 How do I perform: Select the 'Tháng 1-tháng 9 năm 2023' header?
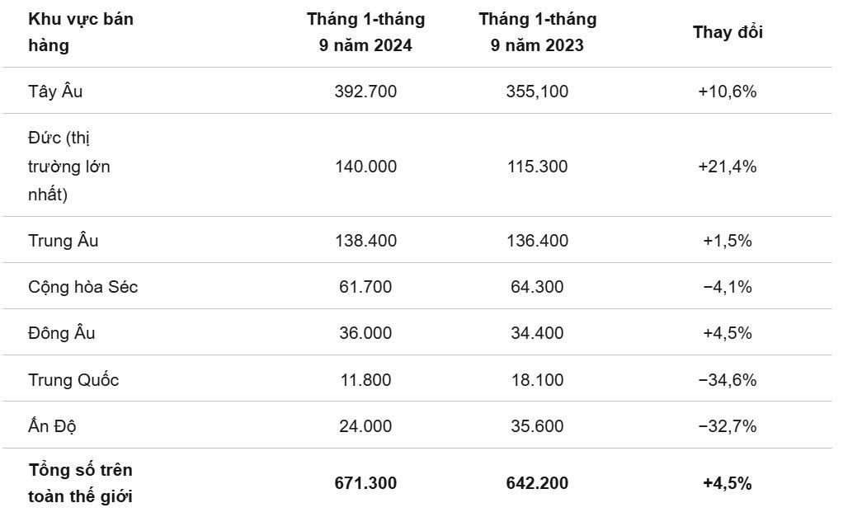[x=538, y=32]
